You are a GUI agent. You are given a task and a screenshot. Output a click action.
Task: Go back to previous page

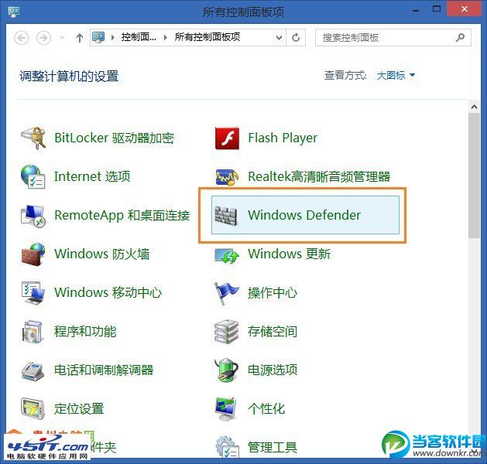pos(22,38)
